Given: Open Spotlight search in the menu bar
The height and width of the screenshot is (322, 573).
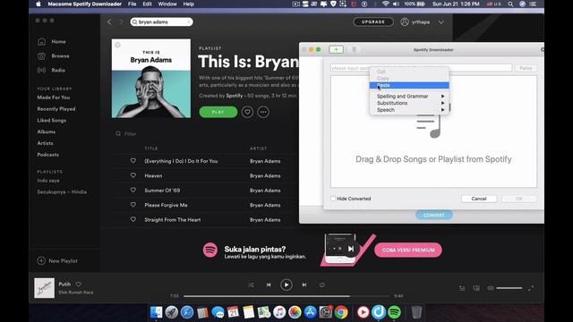Looking at the screenshot, I should [510, 4].
